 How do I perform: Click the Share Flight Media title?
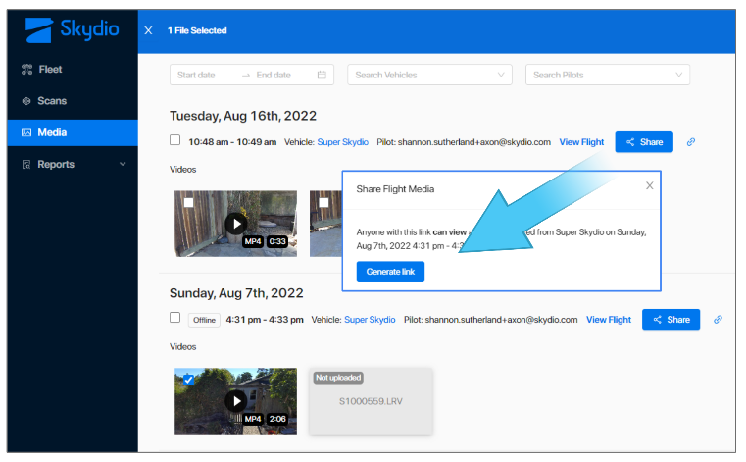[x=395, y=189]
